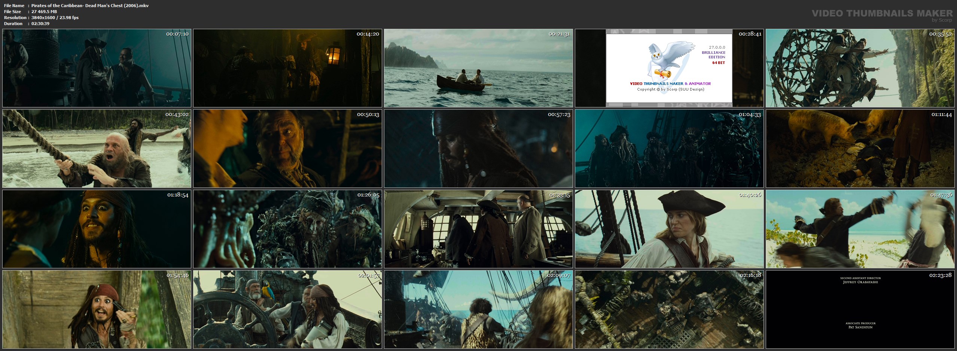Click the ship's wheel and parrot thumbnail
957x351 pixels.
[287, 309]
